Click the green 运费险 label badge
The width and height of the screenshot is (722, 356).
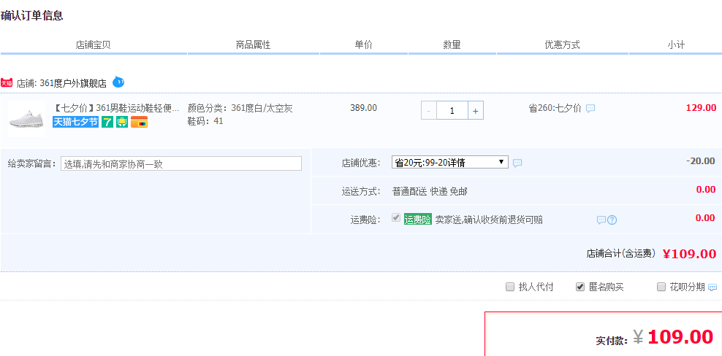418,220
